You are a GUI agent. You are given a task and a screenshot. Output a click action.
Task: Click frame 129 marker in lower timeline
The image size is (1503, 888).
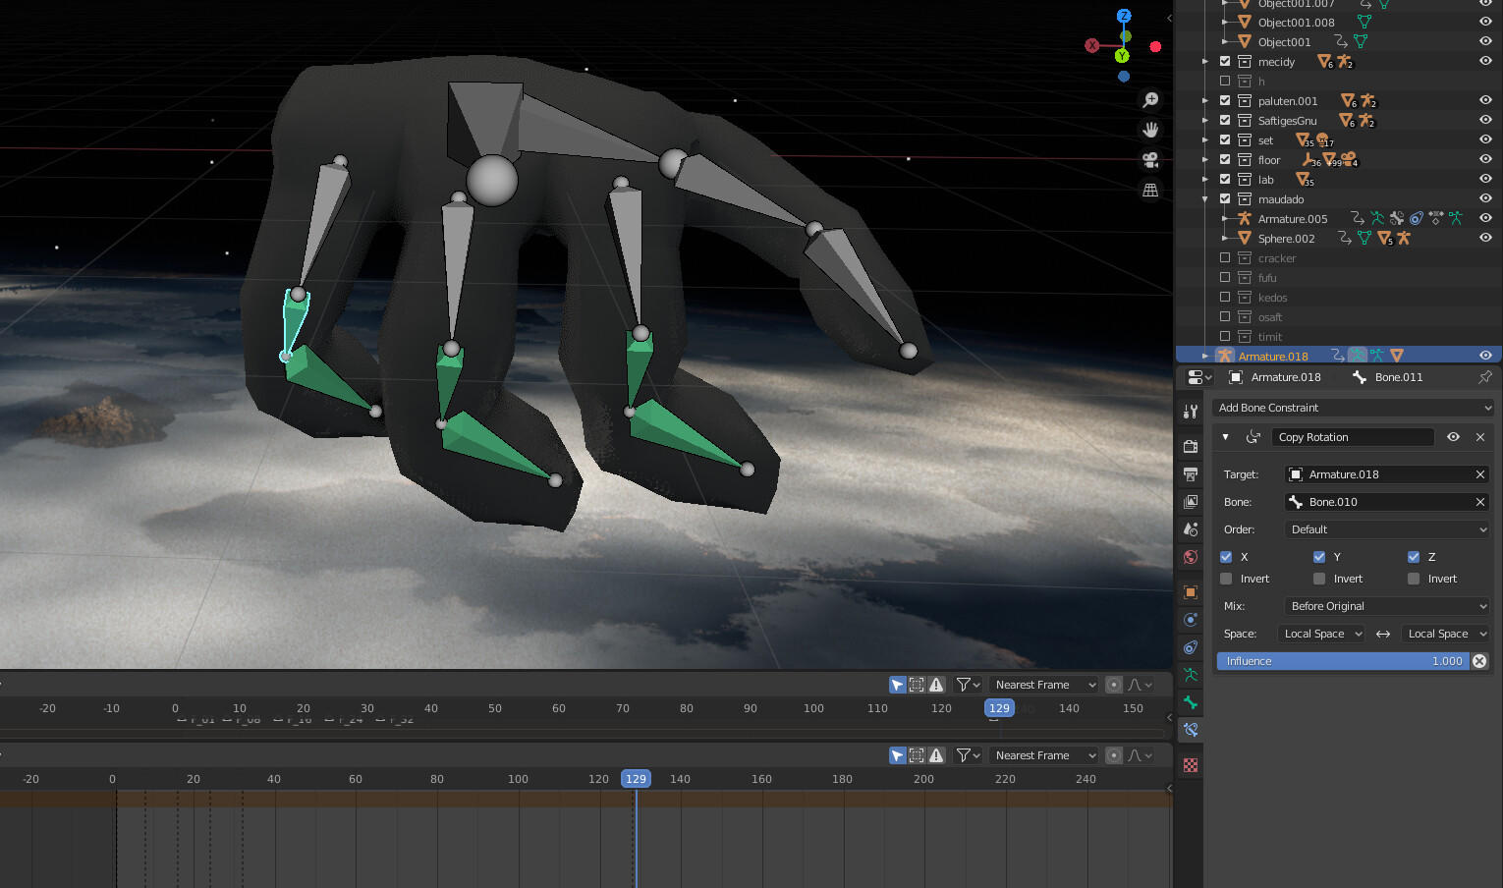(636, 779)
